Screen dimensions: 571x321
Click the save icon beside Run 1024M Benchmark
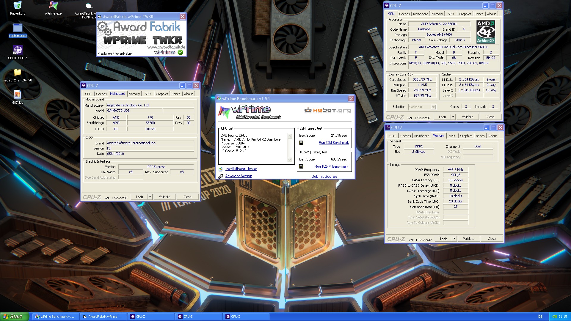(x=301, y=166)
